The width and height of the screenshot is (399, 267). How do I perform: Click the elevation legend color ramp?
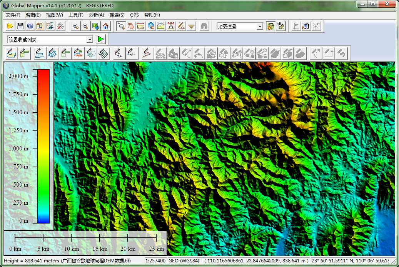[43, 146]
